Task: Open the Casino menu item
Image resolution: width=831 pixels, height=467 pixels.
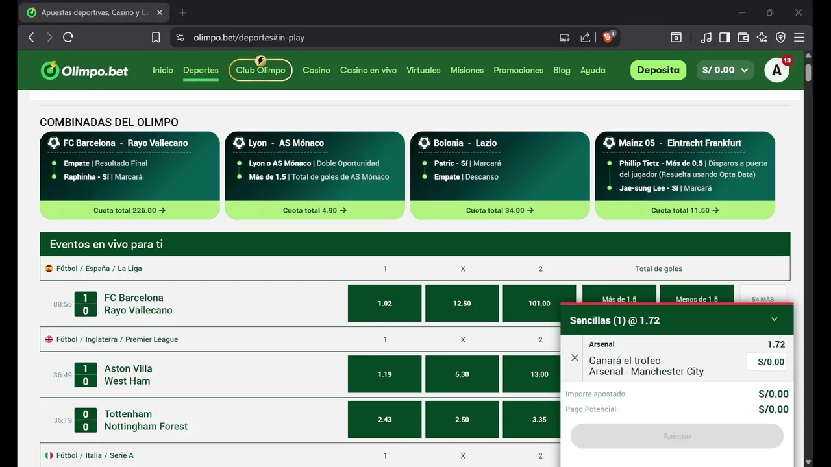Action: coord(316,70)
